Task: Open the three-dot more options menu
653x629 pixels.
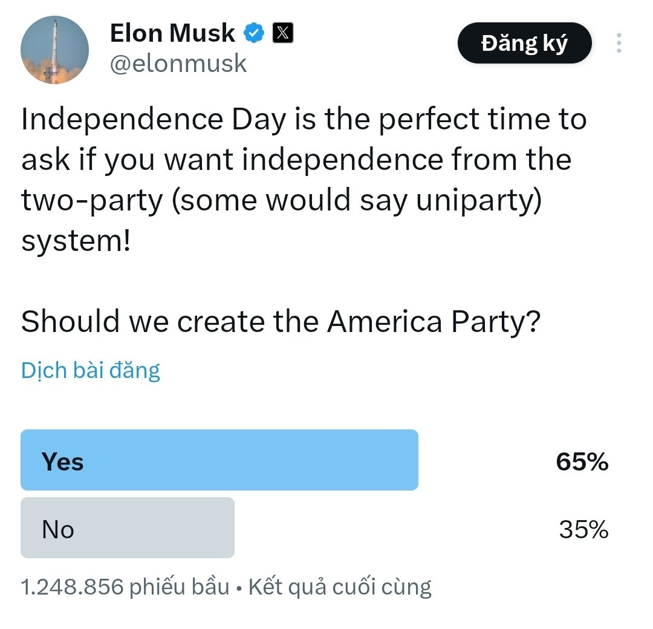Action: [619, 43]
